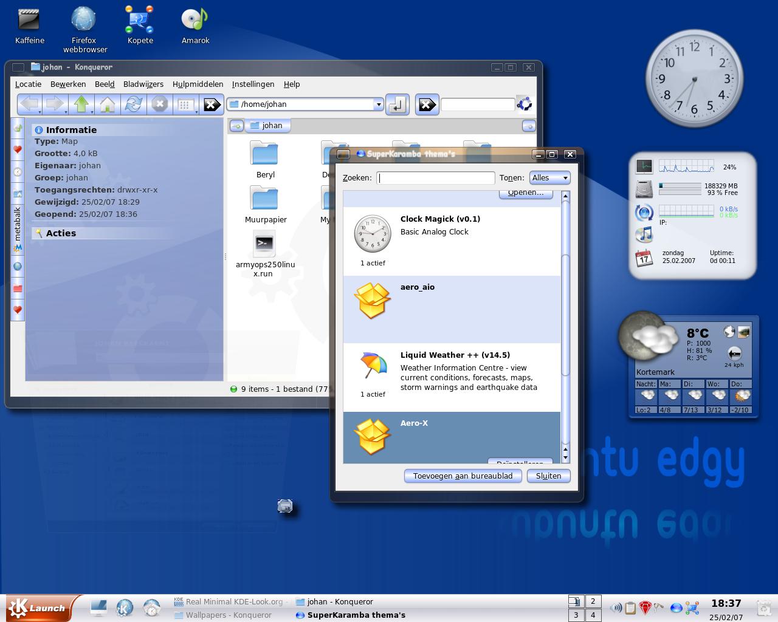The width and height of the screenshot is (778, 622).
Task: Open the Home folder icon in Konqueror toolbar
Action: click(x=108, y=104)
